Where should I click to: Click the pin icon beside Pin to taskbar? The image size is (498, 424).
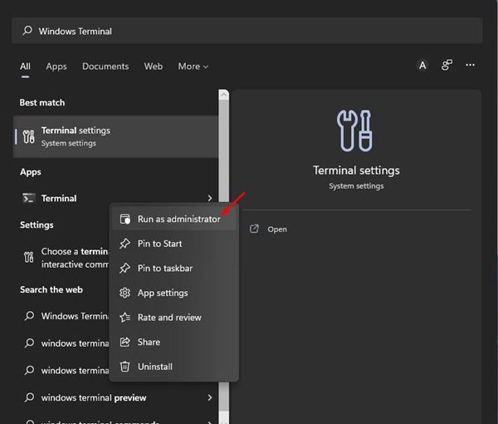click(124, 269)
